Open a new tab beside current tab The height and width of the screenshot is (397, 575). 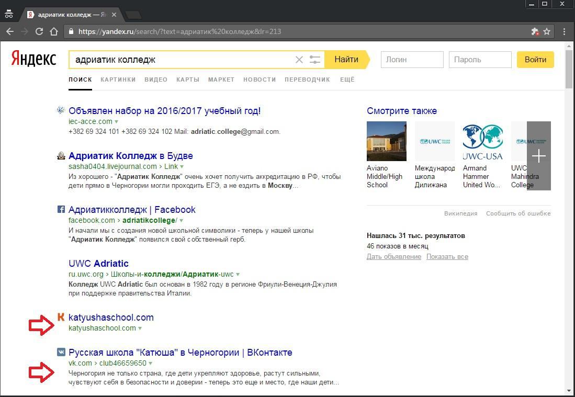point(133,15)
